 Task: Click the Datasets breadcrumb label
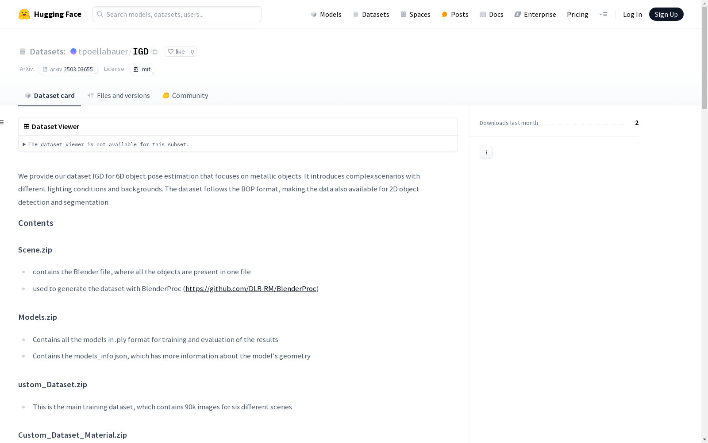click(x=47, y=51)
